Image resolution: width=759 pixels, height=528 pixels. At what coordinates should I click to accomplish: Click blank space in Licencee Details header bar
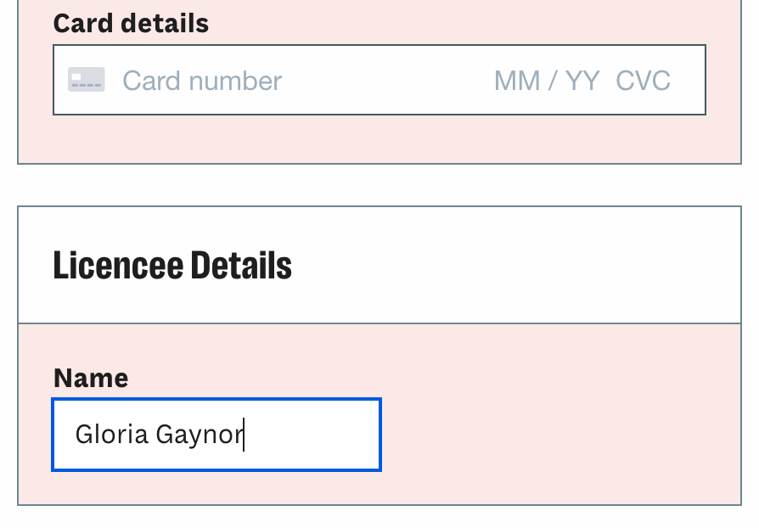pos(509,265)
